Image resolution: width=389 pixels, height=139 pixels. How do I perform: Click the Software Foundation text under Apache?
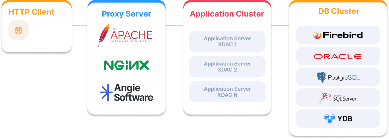pyautogui.click(x=131, y=41)
